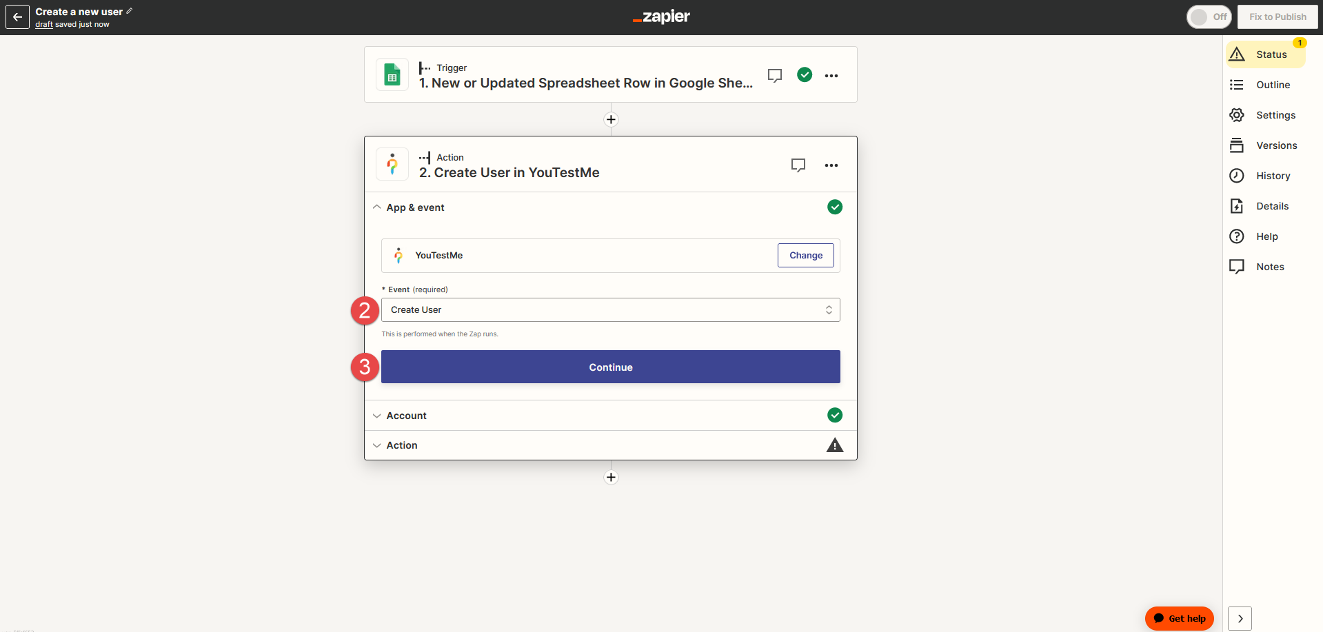Click the YouTestMe action app icon

point(392,164)
